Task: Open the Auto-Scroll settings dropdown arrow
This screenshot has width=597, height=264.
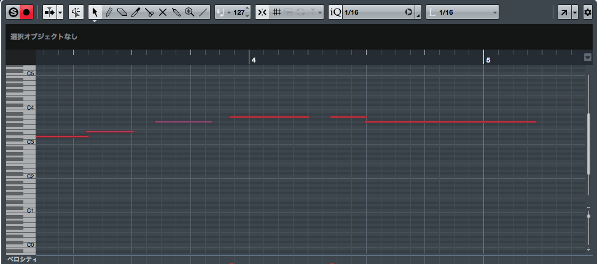Action: [x=61, y=12]
